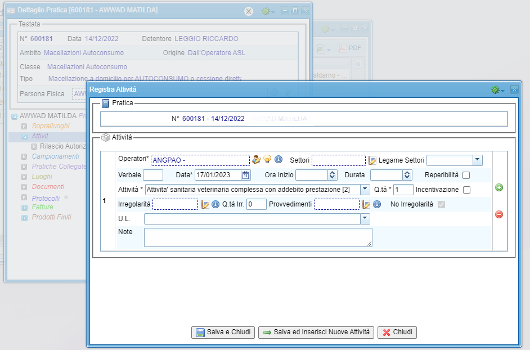The width and height of the screenshot is (530, 350).
Task: Select Protocolli tree item
Action: point(46,198)
